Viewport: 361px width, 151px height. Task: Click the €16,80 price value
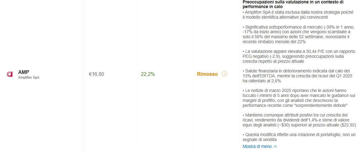point(96,74)
